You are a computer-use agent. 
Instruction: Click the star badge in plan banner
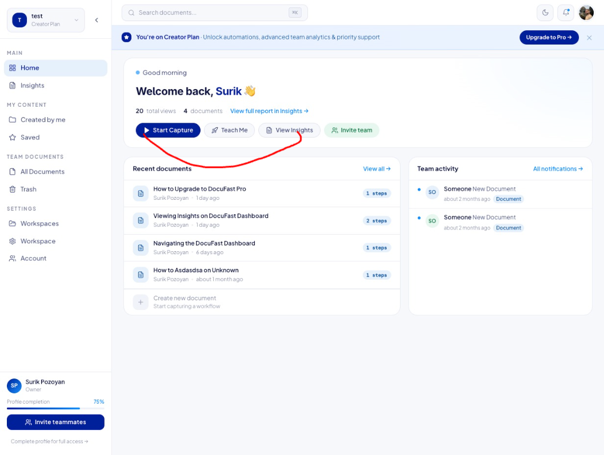126,37
